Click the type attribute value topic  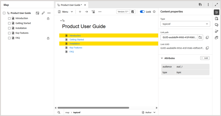point(179,72)
